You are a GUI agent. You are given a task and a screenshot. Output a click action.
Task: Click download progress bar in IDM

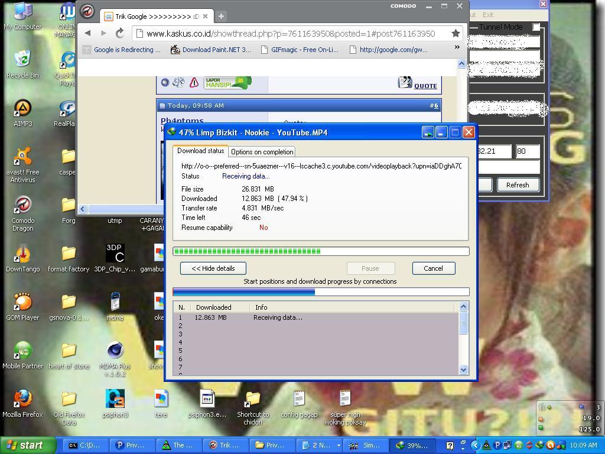pyautogui.click(x=321, y=251)
